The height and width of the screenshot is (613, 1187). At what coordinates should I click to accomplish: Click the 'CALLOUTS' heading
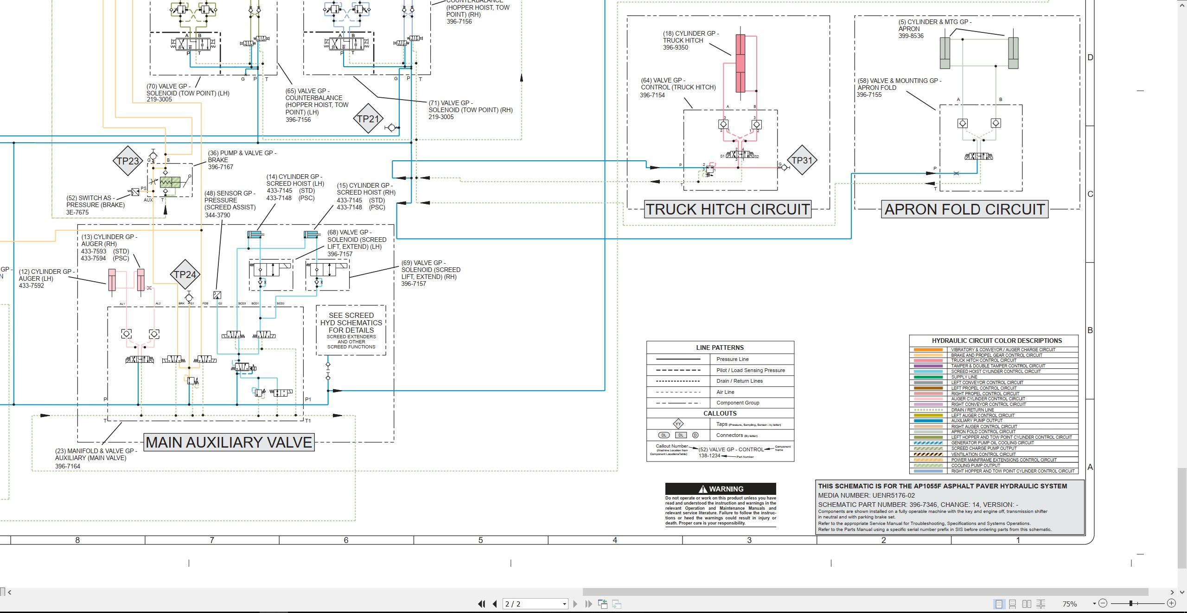coord(720,413)
